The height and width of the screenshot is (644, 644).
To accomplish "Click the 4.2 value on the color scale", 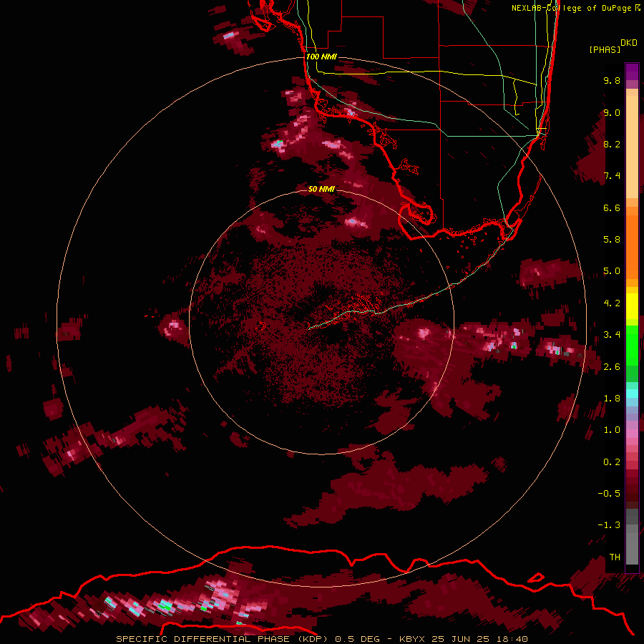I will (x=612, y=303).
